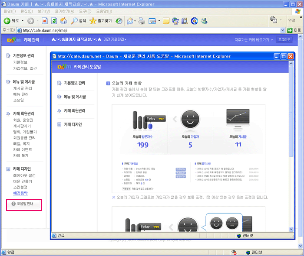Click the Messenger buddy toolbar icon
The width and height of the screenshot is (304, 256).
point(204,21)
